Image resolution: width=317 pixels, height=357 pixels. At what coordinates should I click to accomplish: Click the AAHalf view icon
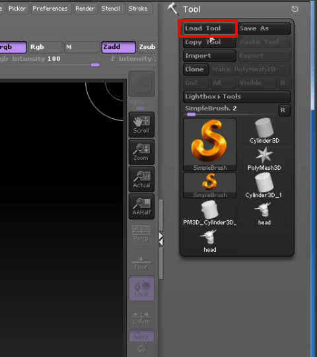click(141, 206)
